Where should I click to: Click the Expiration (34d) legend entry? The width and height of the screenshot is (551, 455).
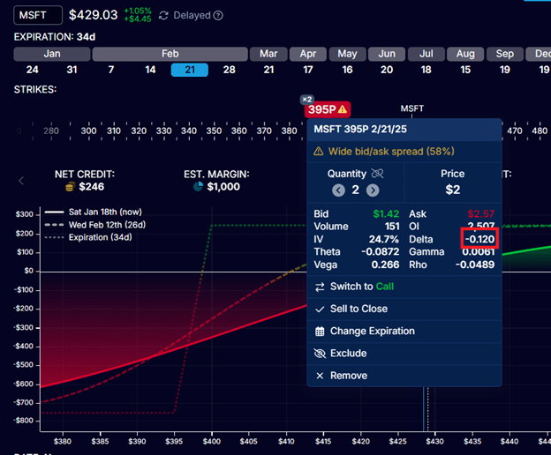pos(88,237)
